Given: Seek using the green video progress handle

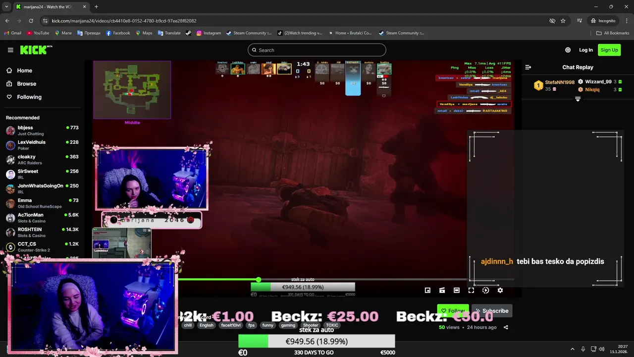Looking at the screenshot, I should point(258,280).
